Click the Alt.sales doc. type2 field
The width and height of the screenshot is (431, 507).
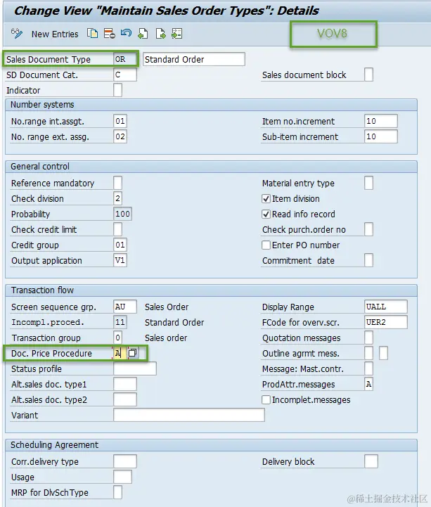125,400
